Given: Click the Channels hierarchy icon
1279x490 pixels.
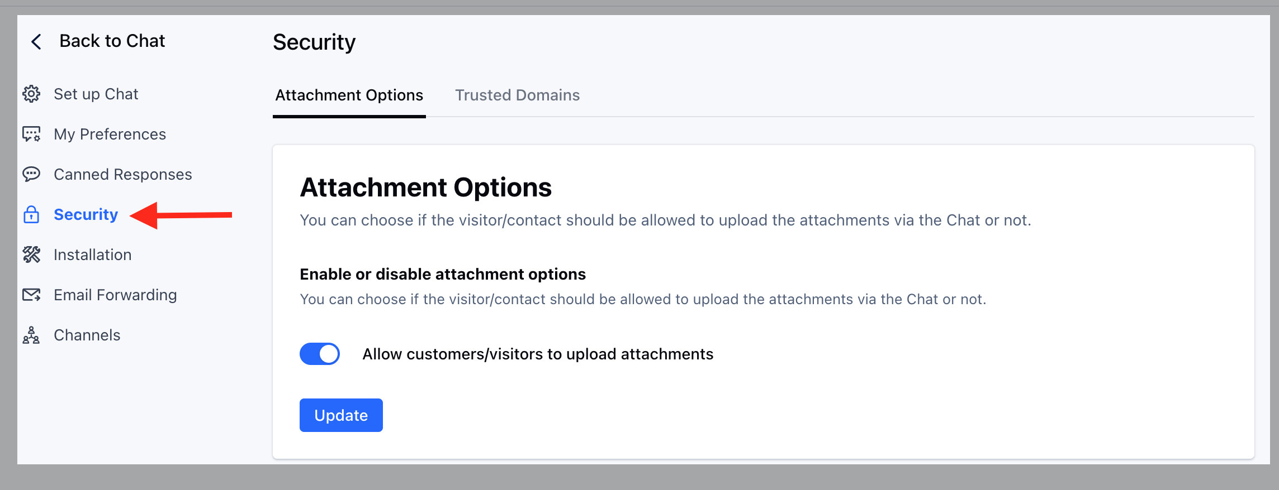Looking at the screenshot, I should click(31, 335).
